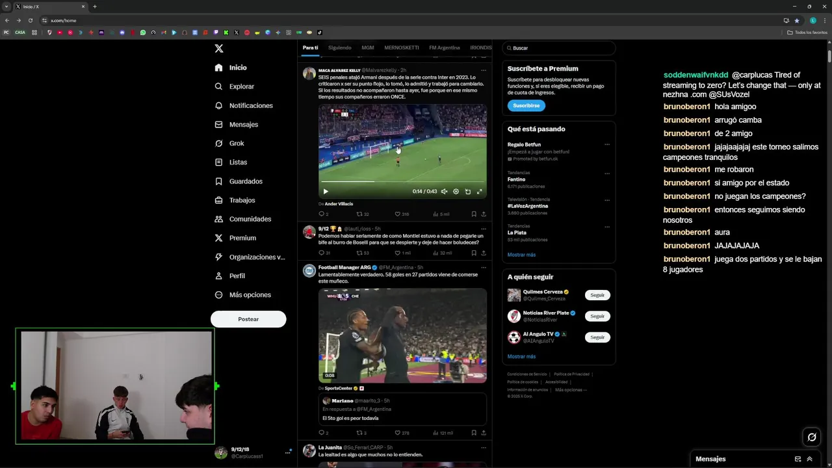
Task: Follow Quilmes Cerveza
Action: [597, 295]
